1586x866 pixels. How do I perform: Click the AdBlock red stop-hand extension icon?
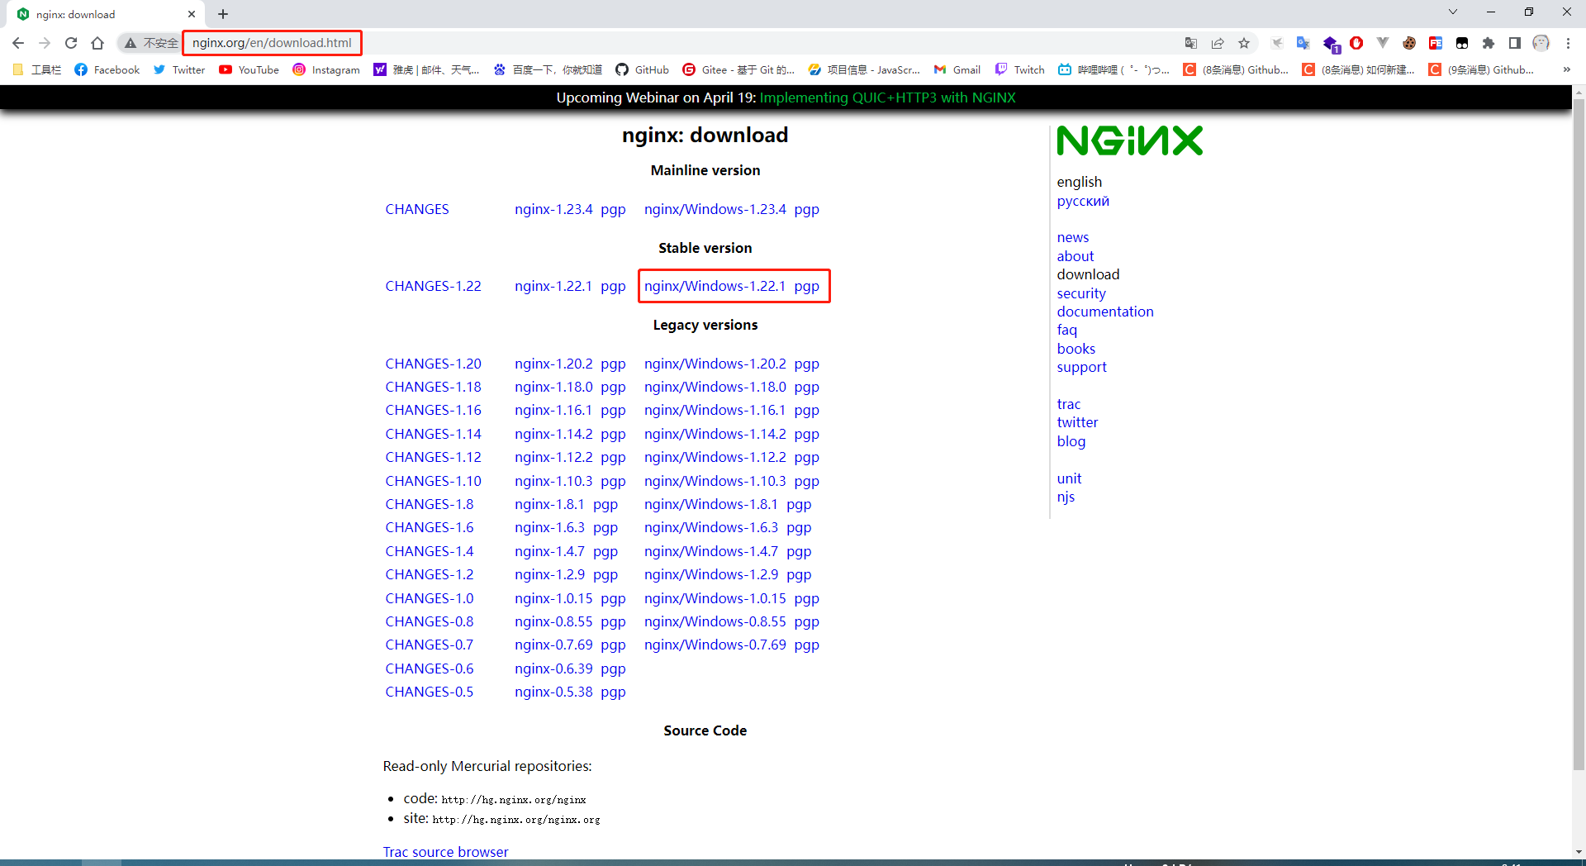tap(1356, 43)
